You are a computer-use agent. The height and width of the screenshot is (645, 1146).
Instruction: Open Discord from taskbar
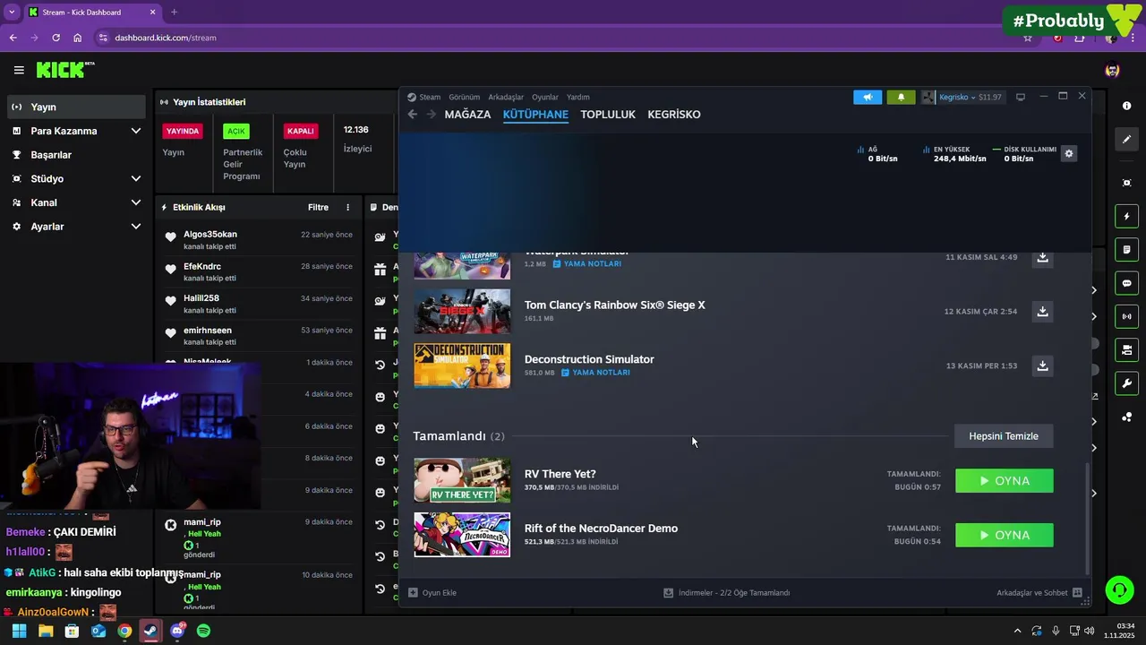click(176, 631)
